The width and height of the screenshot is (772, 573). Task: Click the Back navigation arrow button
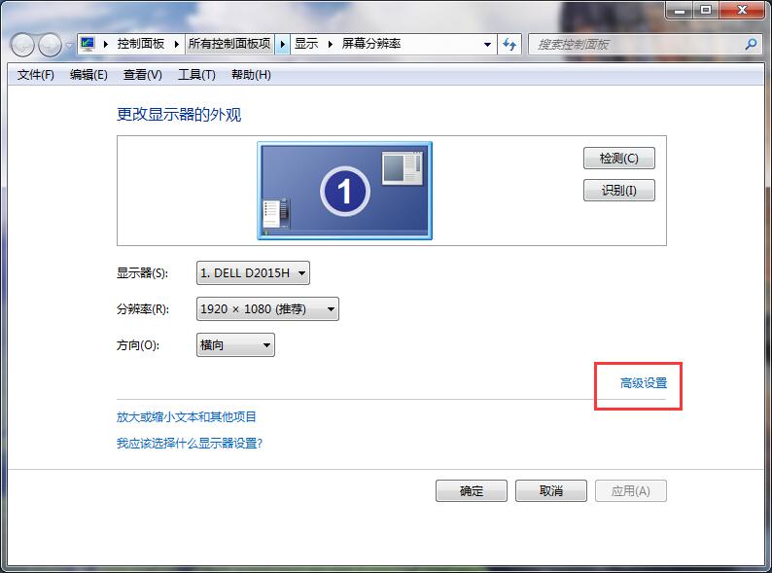21,45
